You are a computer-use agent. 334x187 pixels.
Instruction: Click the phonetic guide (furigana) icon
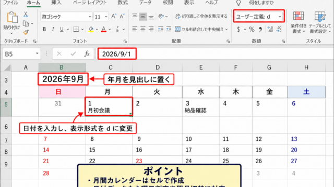(x=117, y=29)
